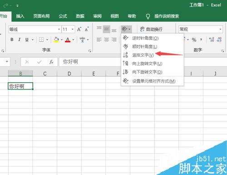Open font color dropdown arrow

74,40
